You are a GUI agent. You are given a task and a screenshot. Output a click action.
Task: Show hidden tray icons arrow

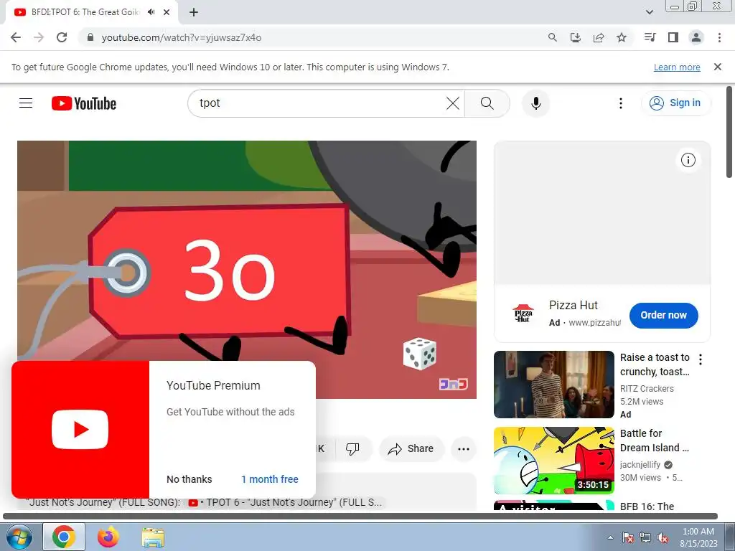point(610,537)
